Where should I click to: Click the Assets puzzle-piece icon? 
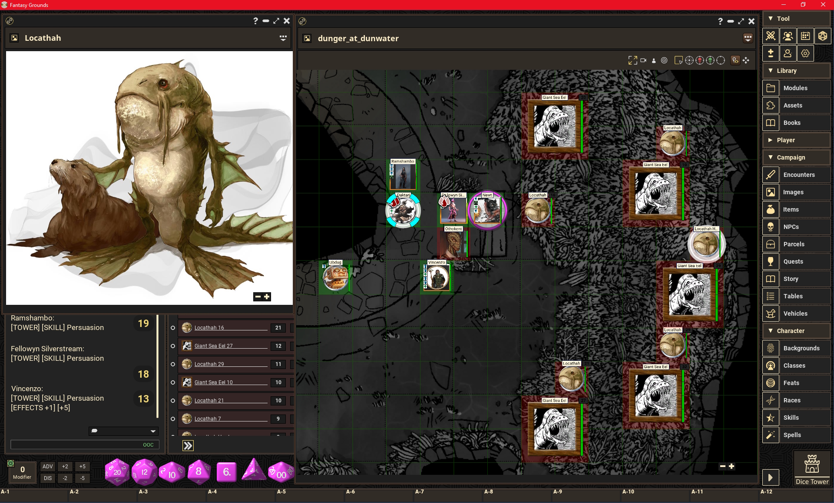pos(771,105)
